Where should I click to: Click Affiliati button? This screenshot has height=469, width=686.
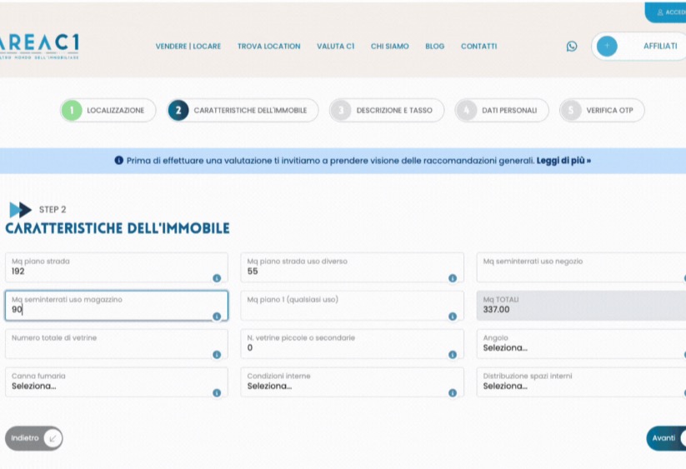click(638, 46)
